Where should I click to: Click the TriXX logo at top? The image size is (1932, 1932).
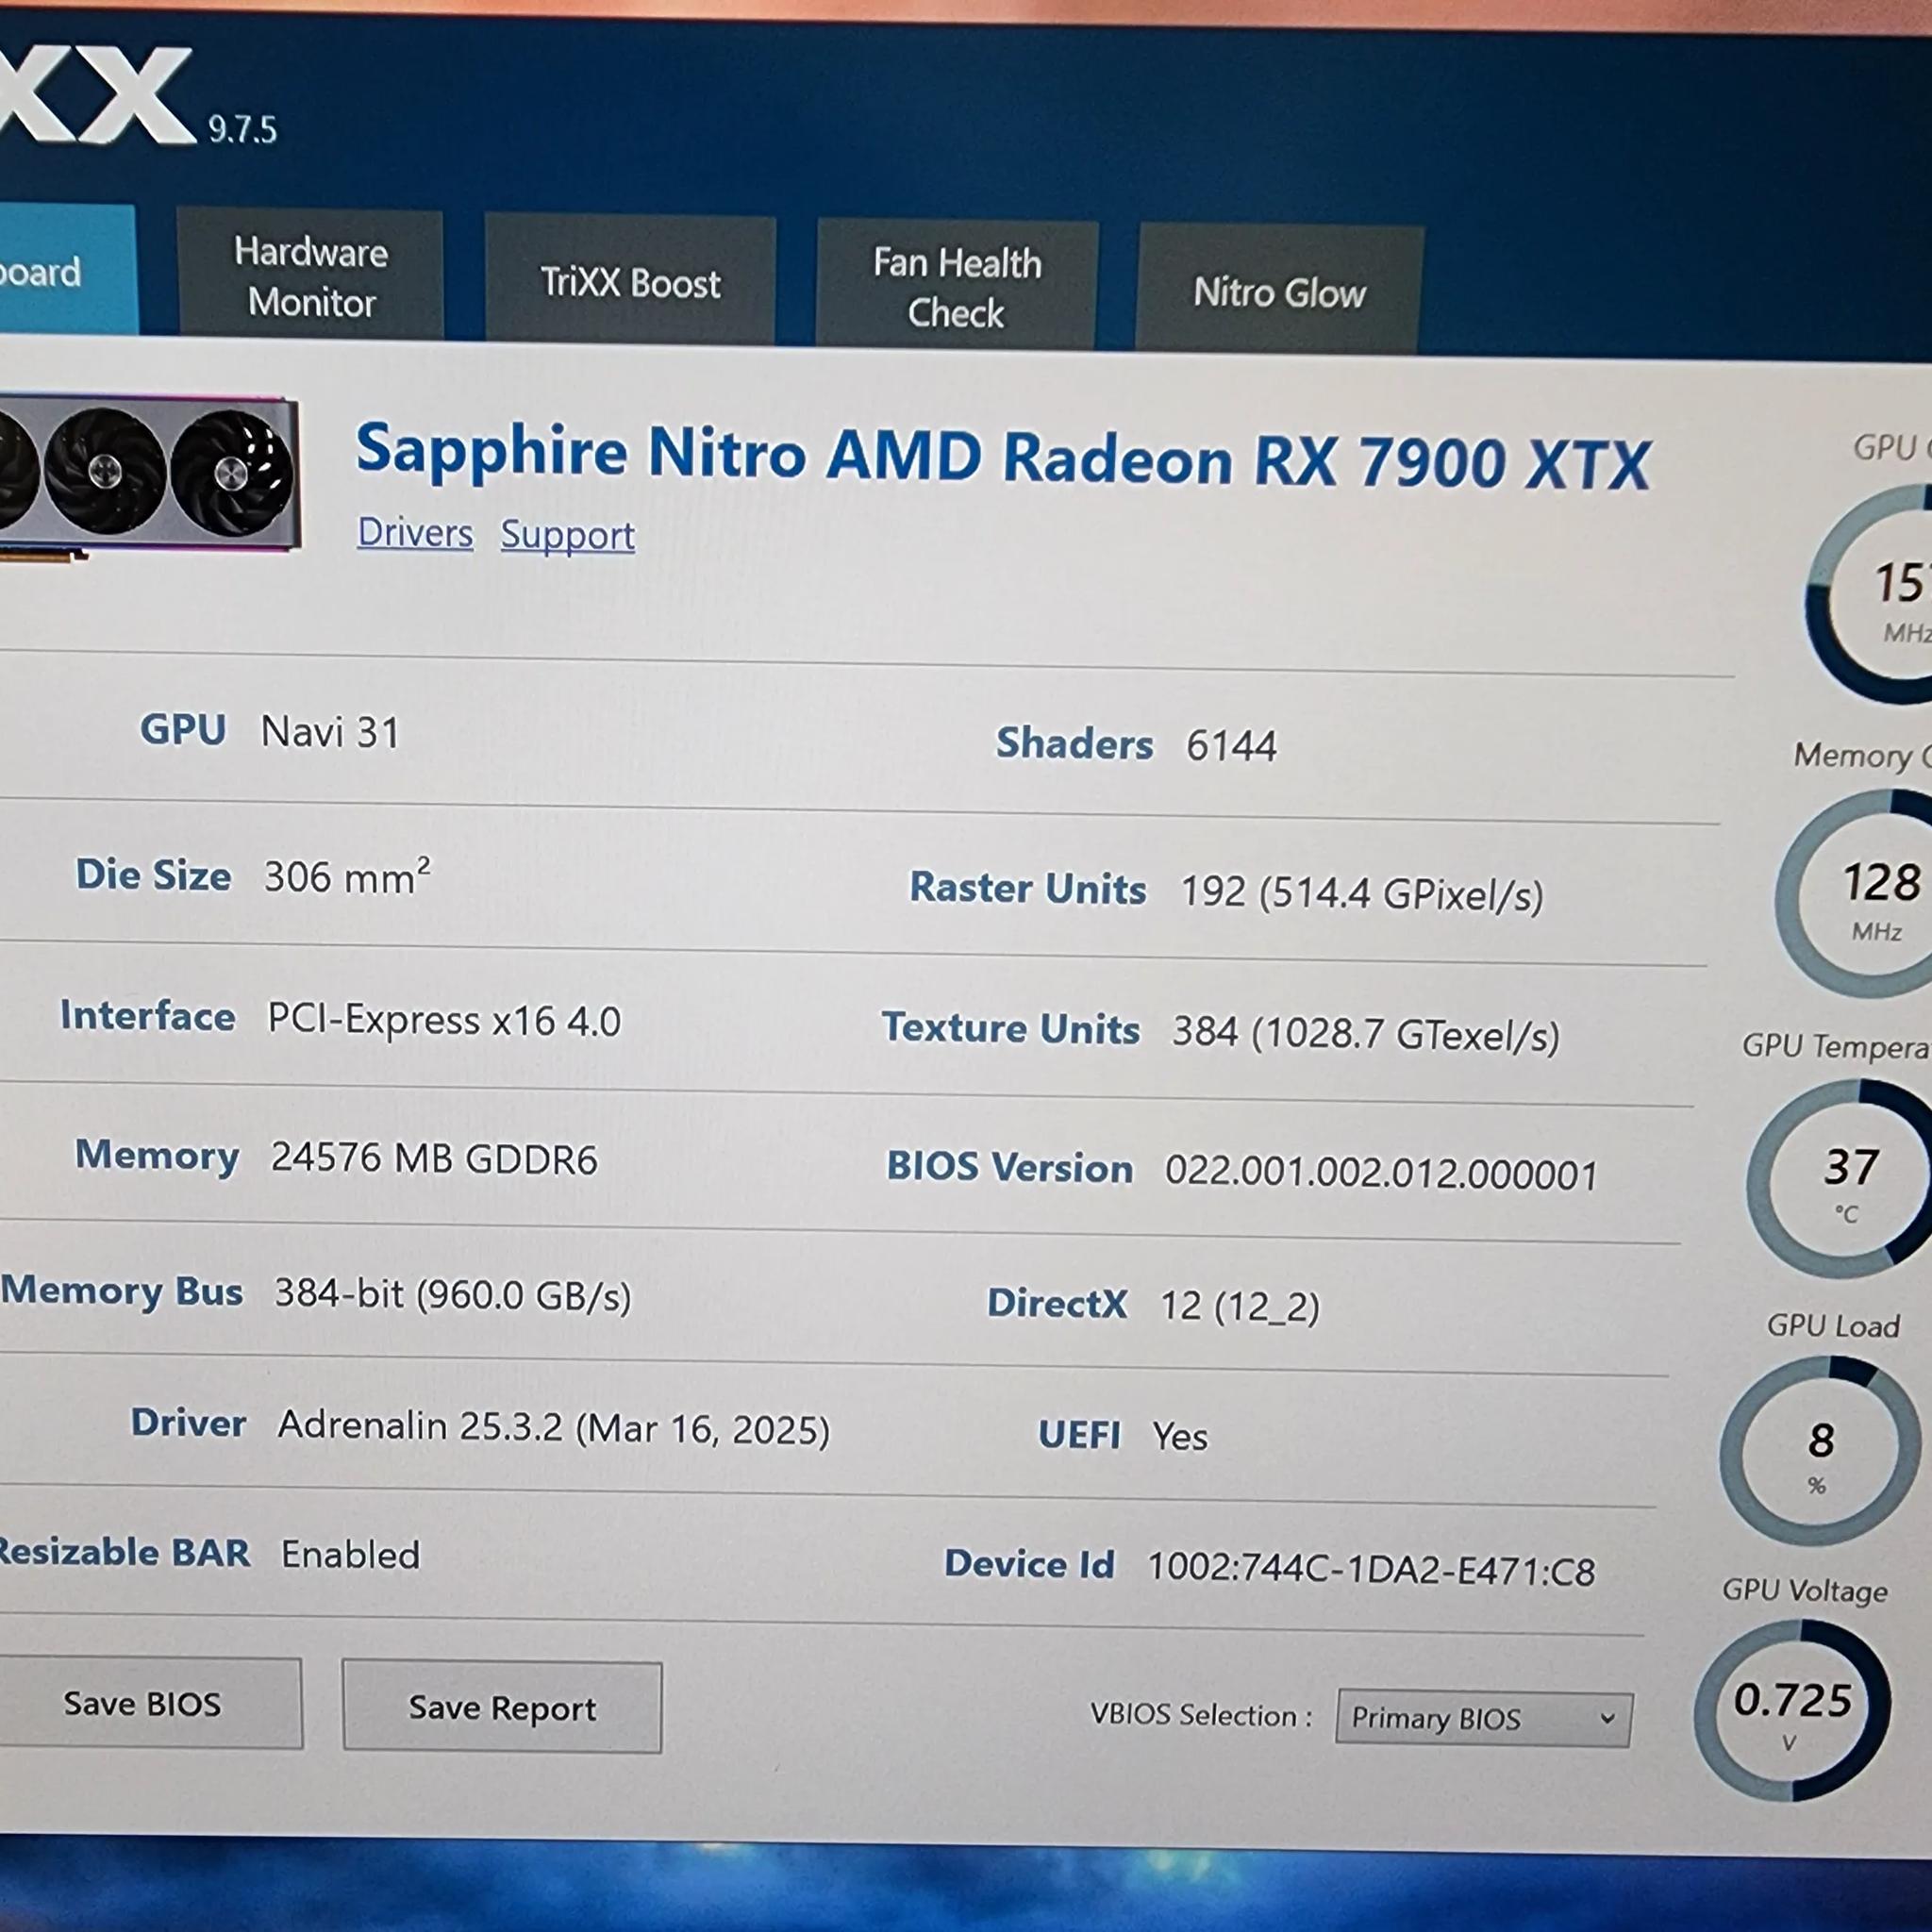[x=95, y=97]
